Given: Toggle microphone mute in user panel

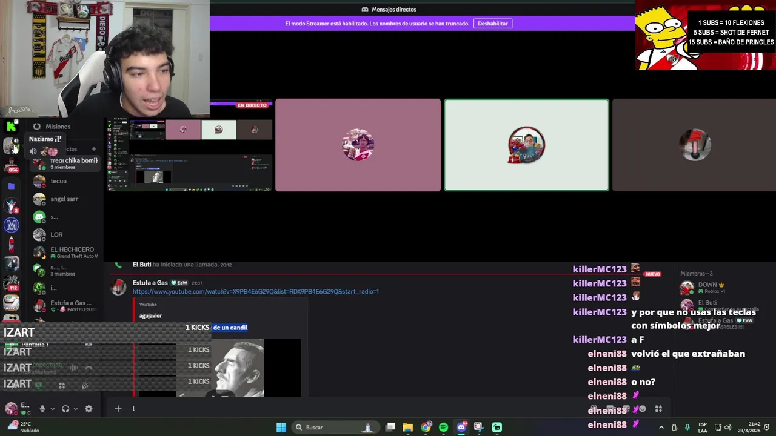Looking at the screenshot, I should pos(42,409).
